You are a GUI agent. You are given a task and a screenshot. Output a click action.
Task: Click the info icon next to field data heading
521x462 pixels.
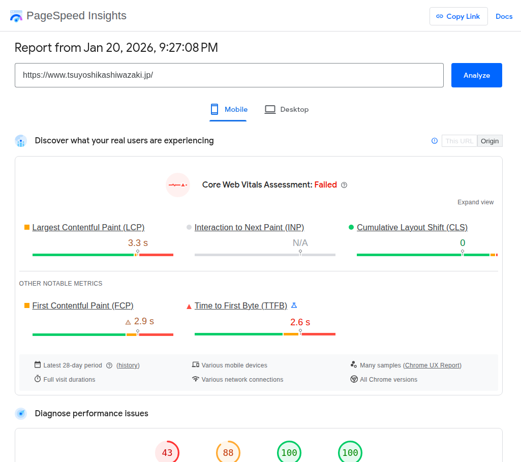tap(435, 141)
